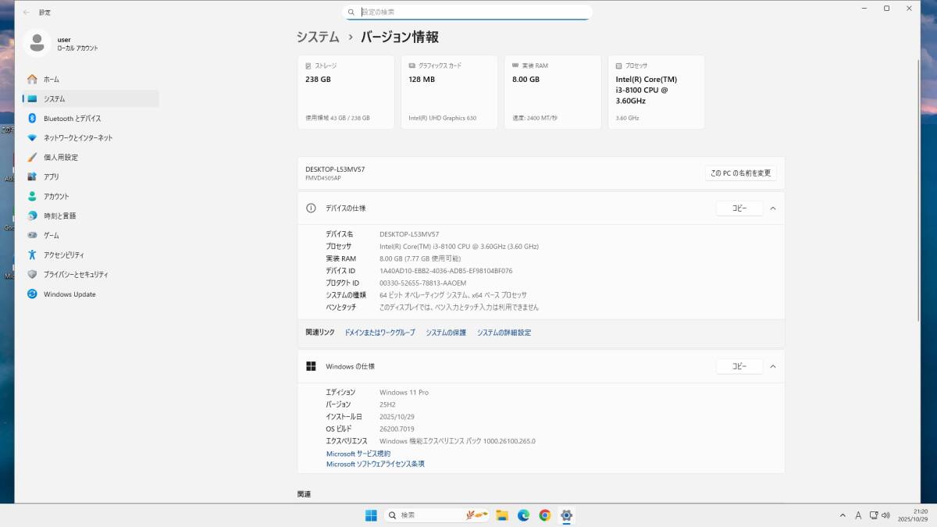
Task: Collapse the Windows の仕様 section chevron
Action: (x=772, y=366)
